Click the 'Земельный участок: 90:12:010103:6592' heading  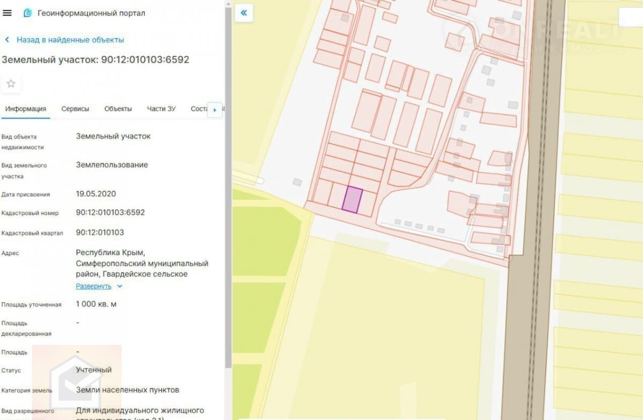click(95, 59)
